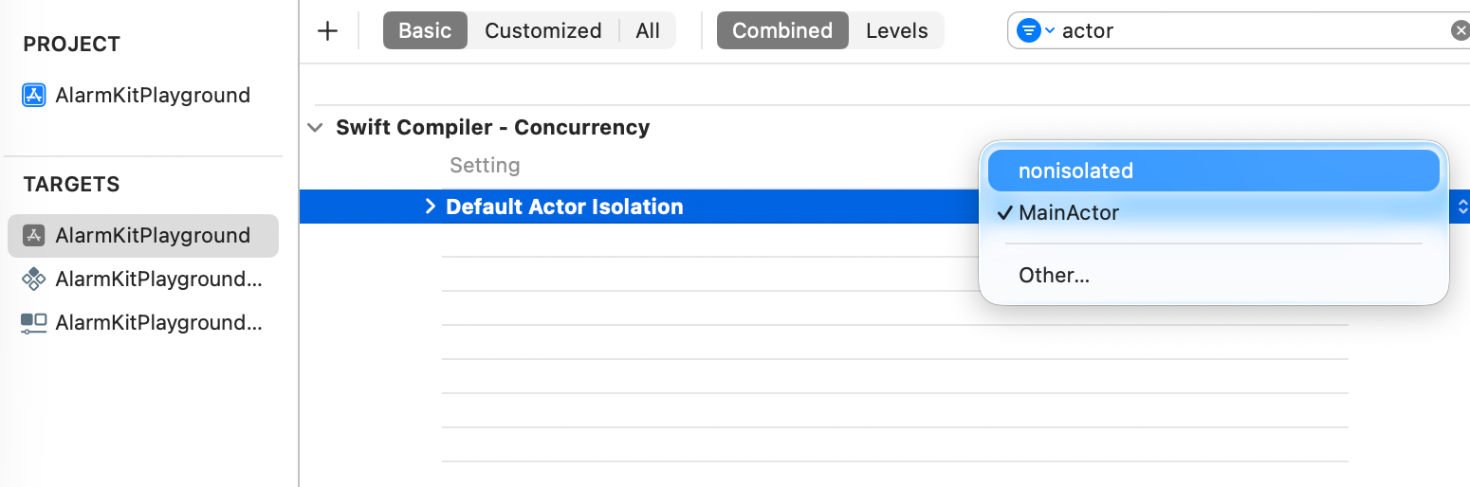Expand the Default Actor Isolation row
This screenshot has width=1470, height=487.
430,207
